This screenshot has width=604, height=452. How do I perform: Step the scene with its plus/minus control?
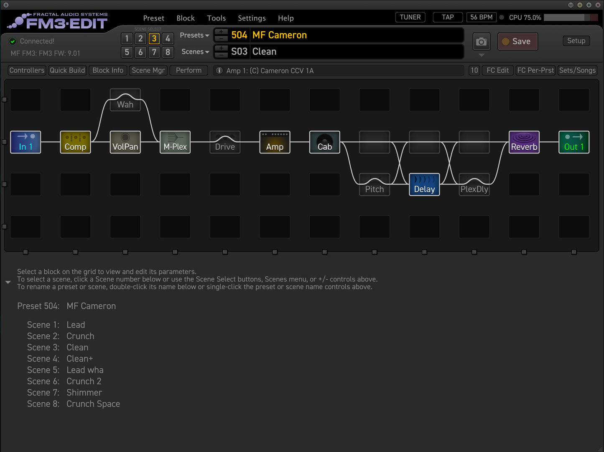(221, 52)
